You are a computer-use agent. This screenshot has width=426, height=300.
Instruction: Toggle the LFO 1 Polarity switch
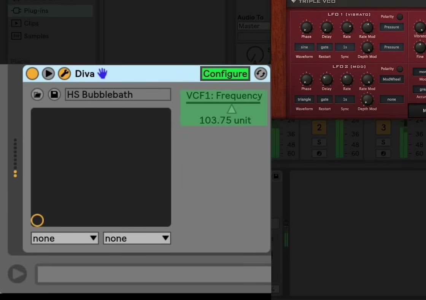tap(400, 17)
